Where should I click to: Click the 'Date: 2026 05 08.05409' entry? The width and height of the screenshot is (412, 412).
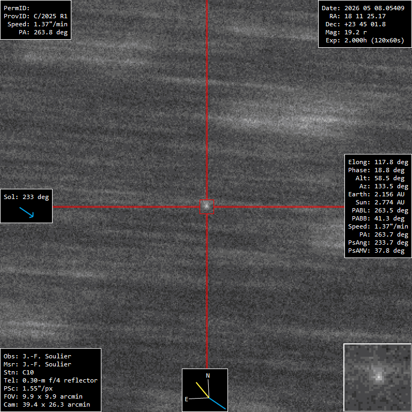click(x=363, y=8)
